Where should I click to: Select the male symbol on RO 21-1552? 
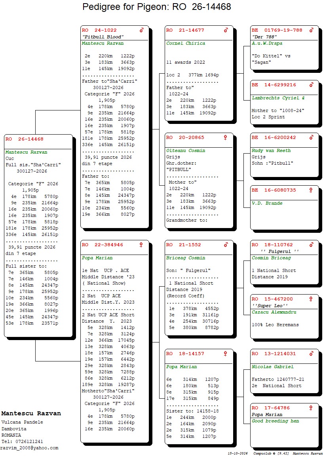coord(226,245)
